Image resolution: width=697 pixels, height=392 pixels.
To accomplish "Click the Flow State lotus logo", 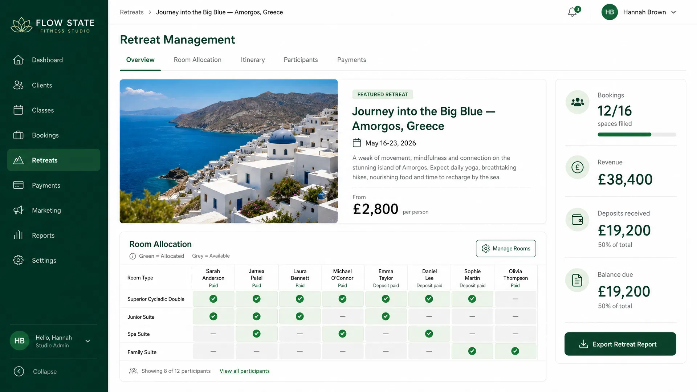I will pyautogui.click(x=21, y=25).
